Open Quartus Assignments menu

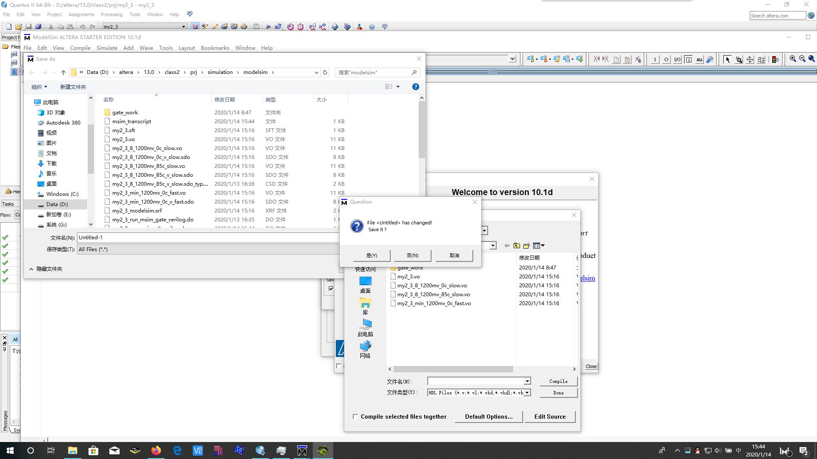[81, 14]
